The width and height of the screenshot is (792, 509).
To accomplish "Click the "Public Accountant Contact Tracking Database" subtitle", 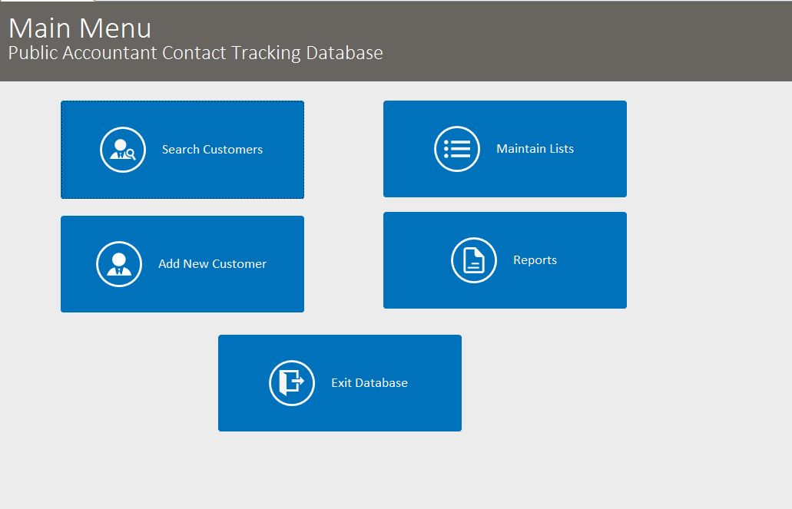I will pos(195,53).
